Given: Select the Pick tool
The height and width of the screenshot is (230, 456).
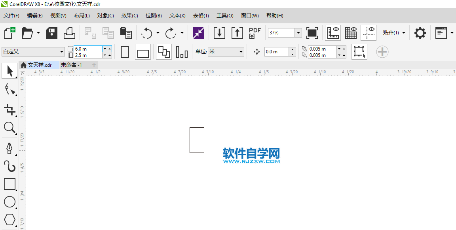Looking at the screenshot, I should [9, 71].
